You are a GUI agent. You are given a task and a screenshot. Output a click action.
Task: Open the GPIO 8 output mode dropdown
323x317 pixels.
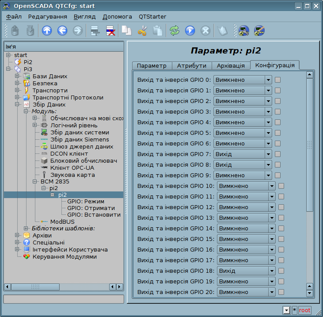point(243,164)
